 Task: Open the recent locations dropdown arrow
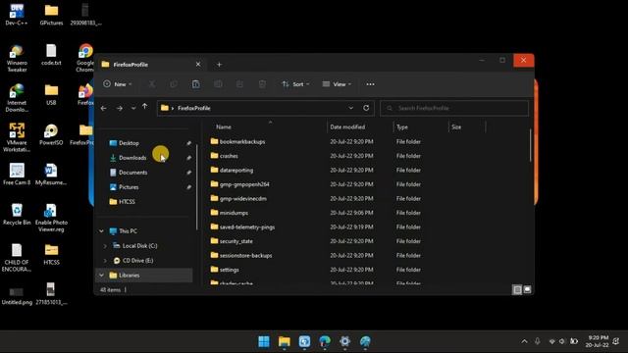tap(133, 108)
